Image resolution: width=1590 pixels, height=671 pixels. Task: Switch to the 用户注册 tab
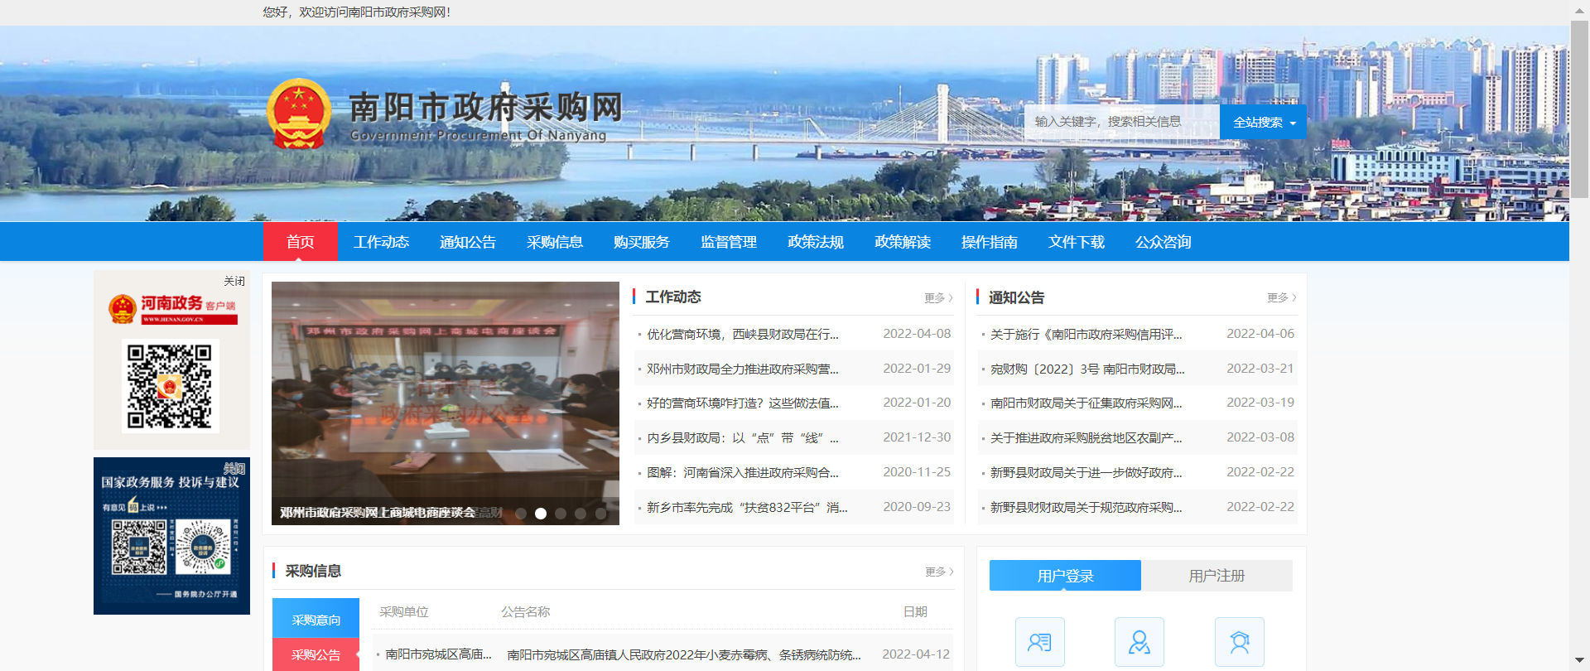pos(1217,576)
